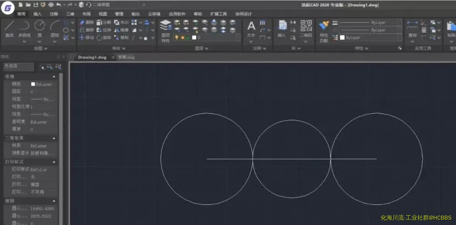Click the Print icon in quick access bar
This screenshot has height=225, width=456.
pyautogui.click(x=51, y=4)
